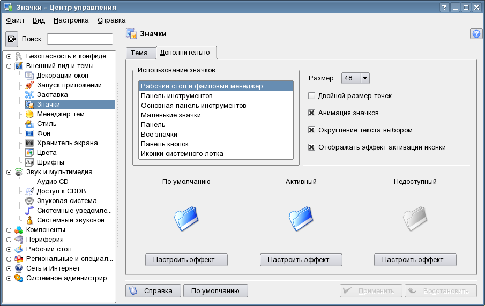Toggle Округление текста выбором checkbox

pos(311,130)
